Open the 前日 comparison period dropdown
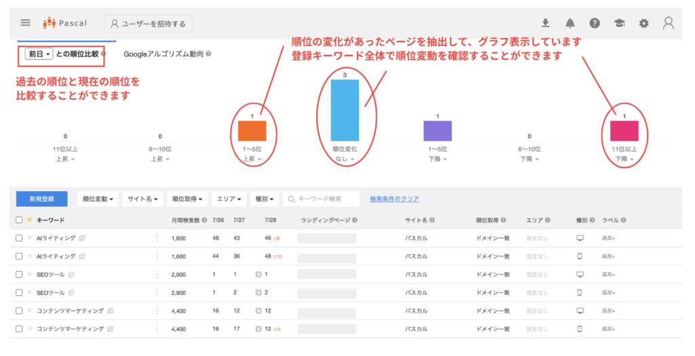This screenshot has height=356, width=695. point(39,54)
